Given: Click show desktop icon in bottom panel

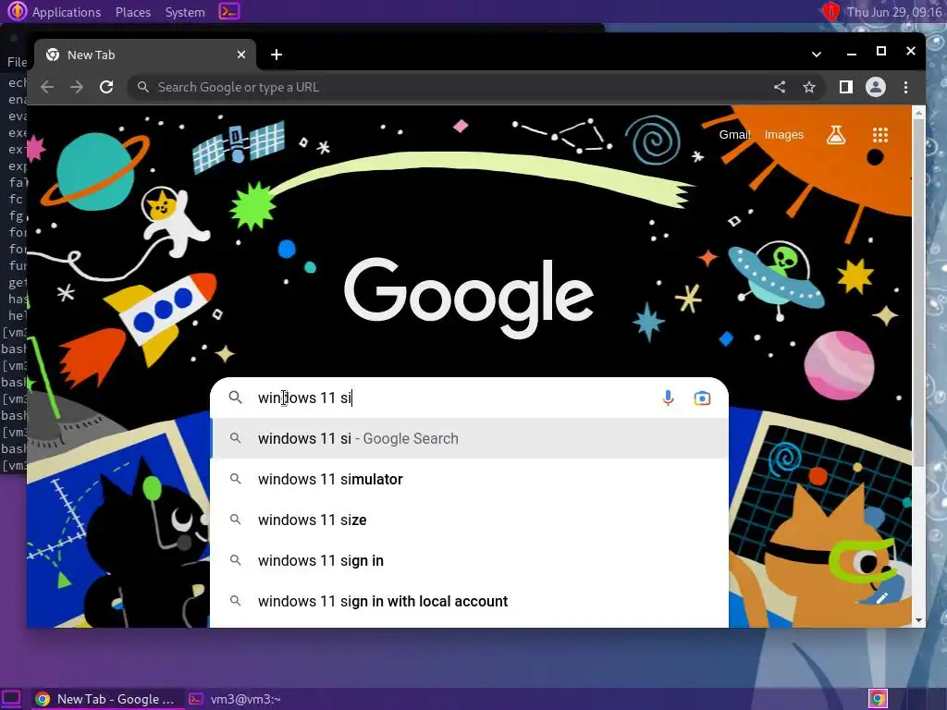Looking at the screenshot, I should click(x=11, y=699).
